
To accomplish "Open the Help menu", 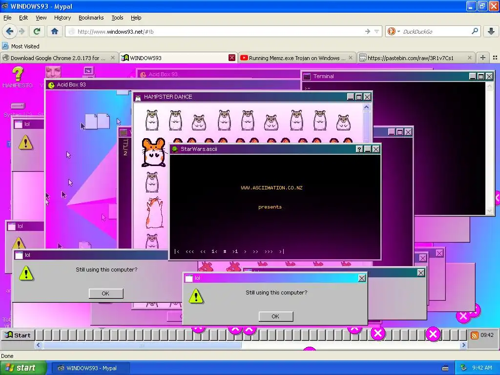I will click(x=136, y=18).
